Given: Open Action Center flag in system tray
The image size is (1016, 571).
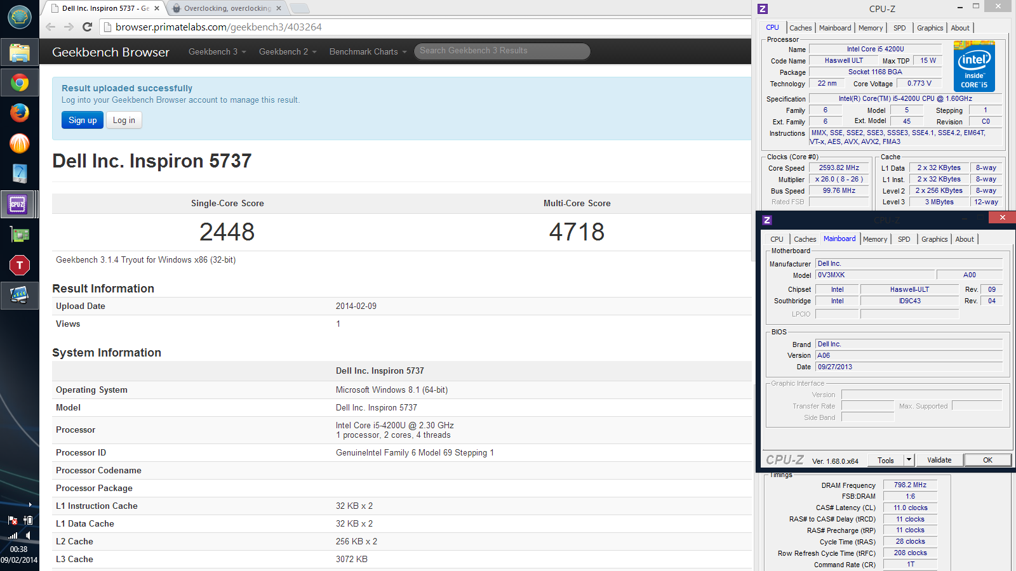Looking at the screenshot, I should coord(12,520).
